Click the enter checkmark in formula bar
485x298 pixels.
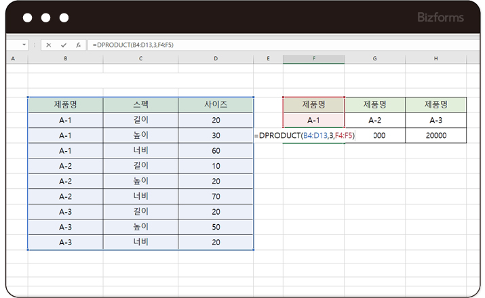point(64,45)
